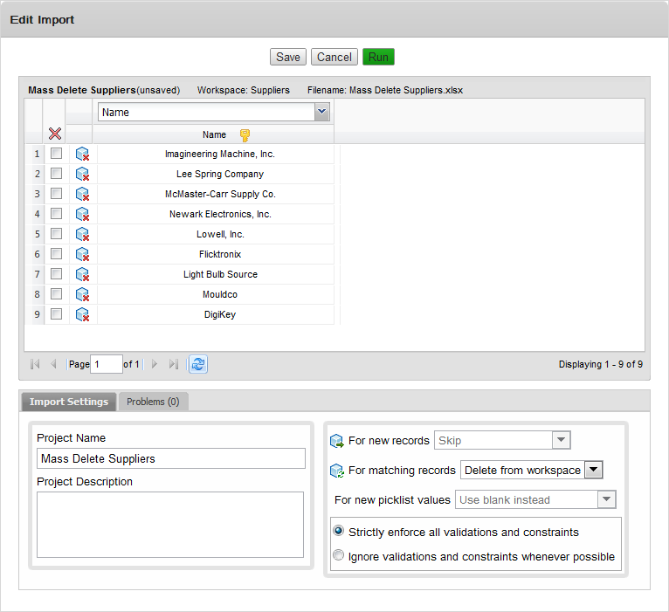
Task: Click the delete icon for Newark Electronics, Inc.
Action: [x=82, y=214]
